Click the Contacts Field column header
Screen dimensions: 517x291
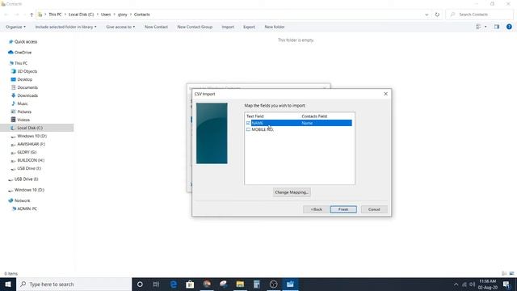click(x=314, y=116)
